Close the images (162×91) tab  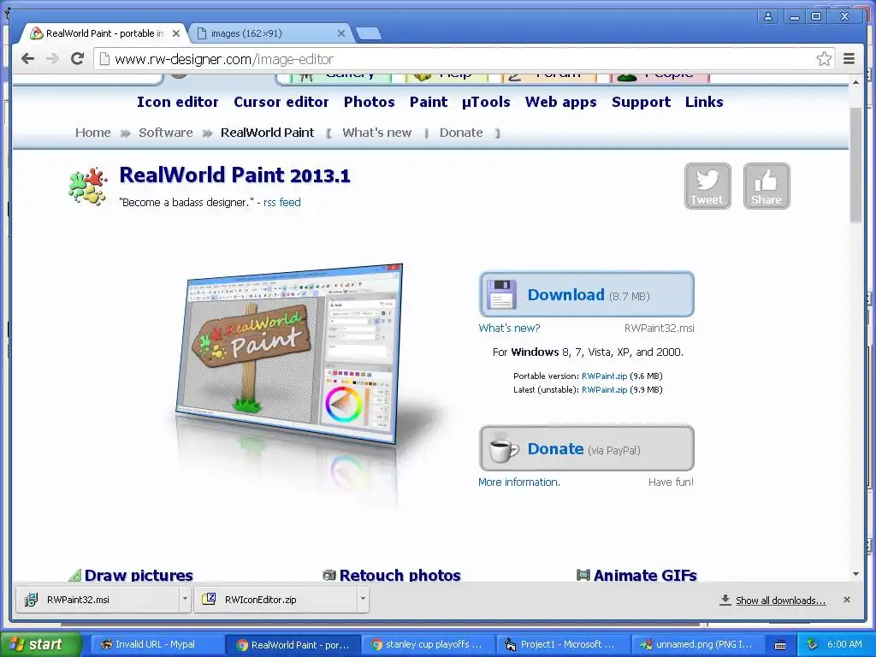pyautogui.click(x=341, y=33)
